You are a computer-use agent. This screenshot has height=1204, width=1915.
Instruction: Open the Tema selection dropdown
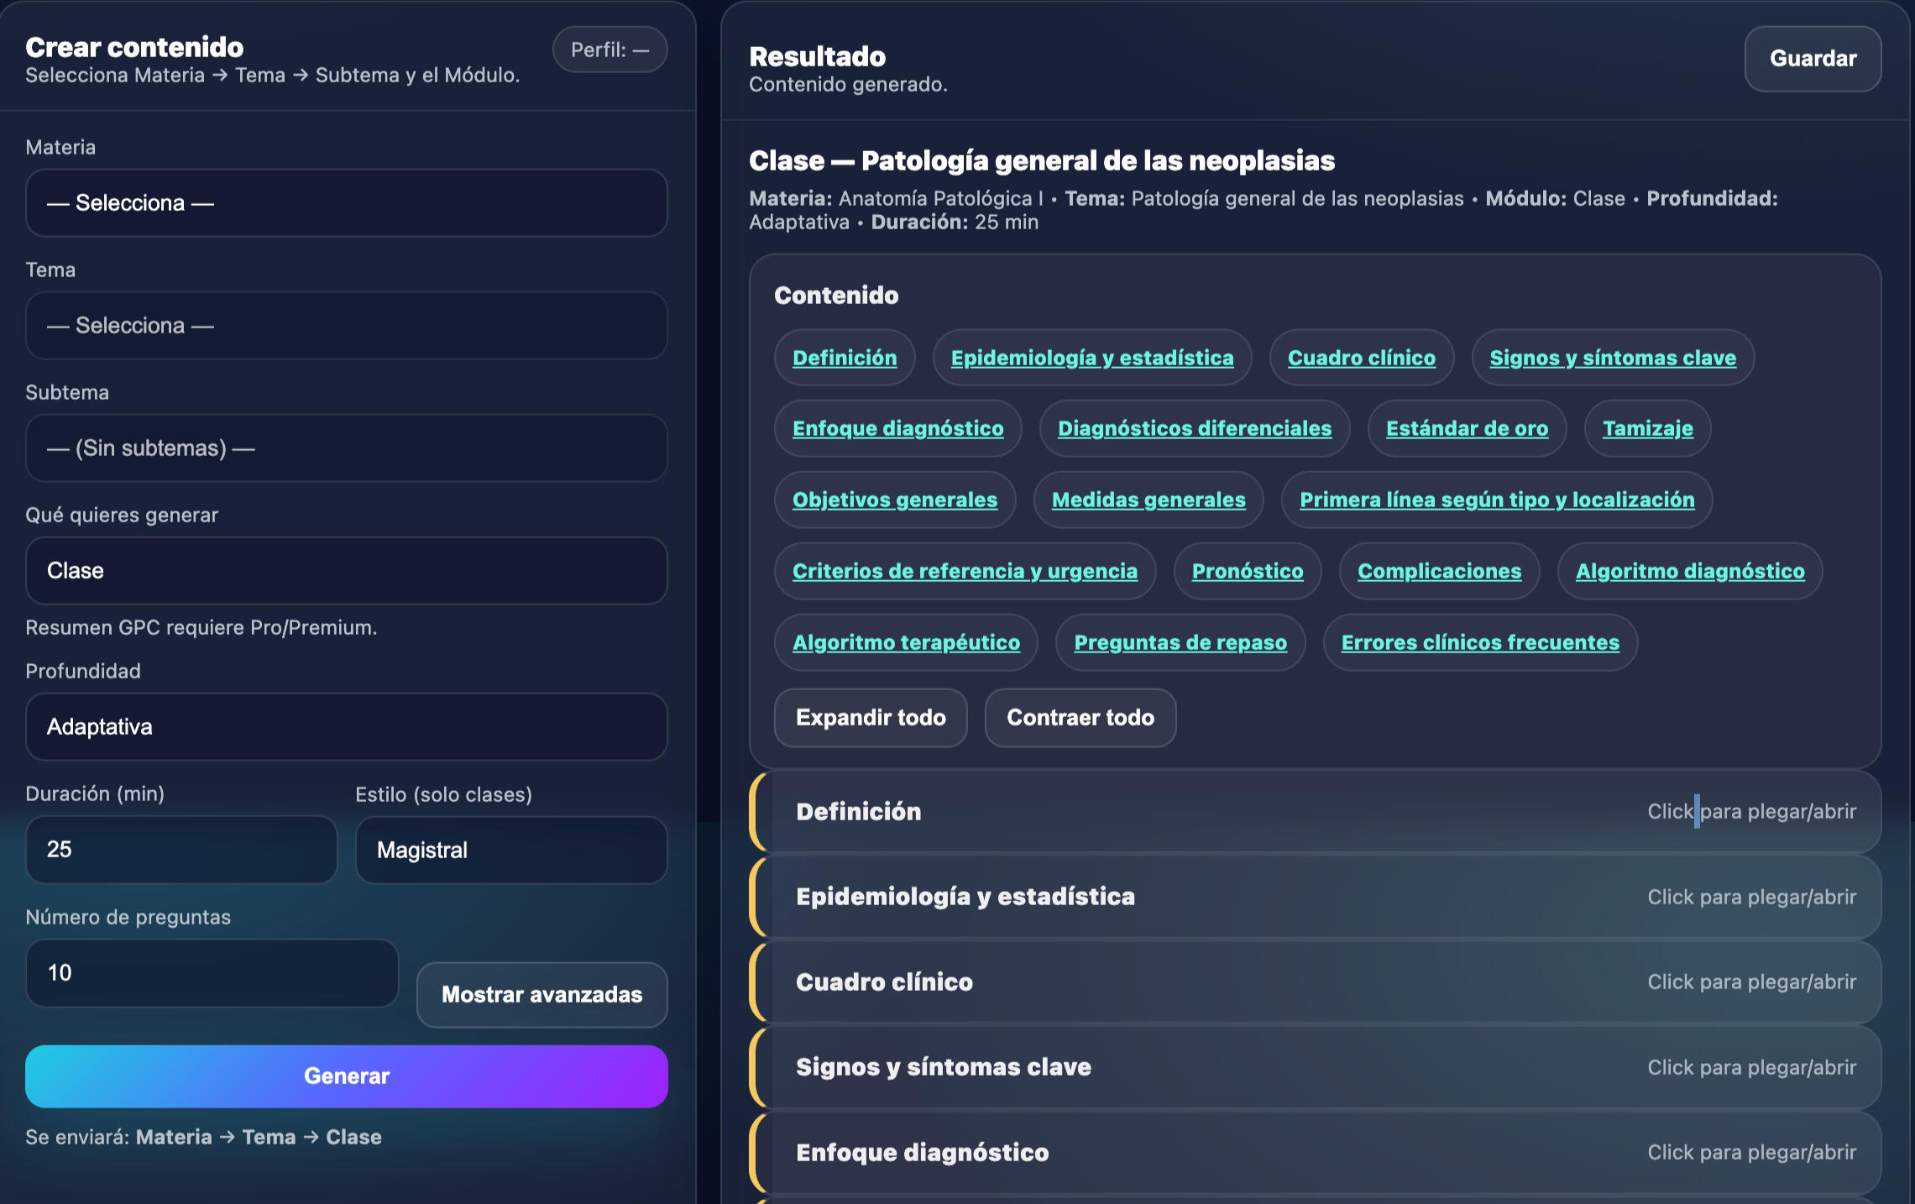point(346,326)
